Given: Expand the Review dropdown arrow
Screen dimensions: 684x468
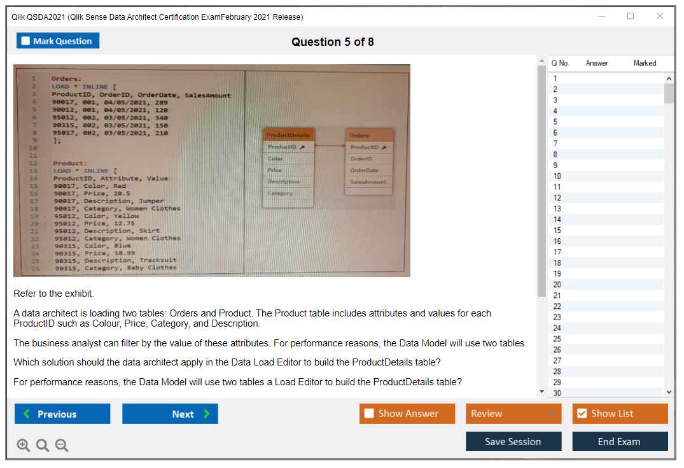Looking at the screenshot, I should tap(551, 414).
